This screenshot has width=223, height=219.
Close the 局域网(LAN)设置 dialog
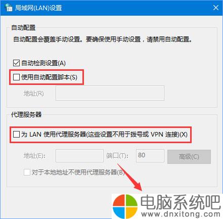pyautogui.click(x=216, y=8)
